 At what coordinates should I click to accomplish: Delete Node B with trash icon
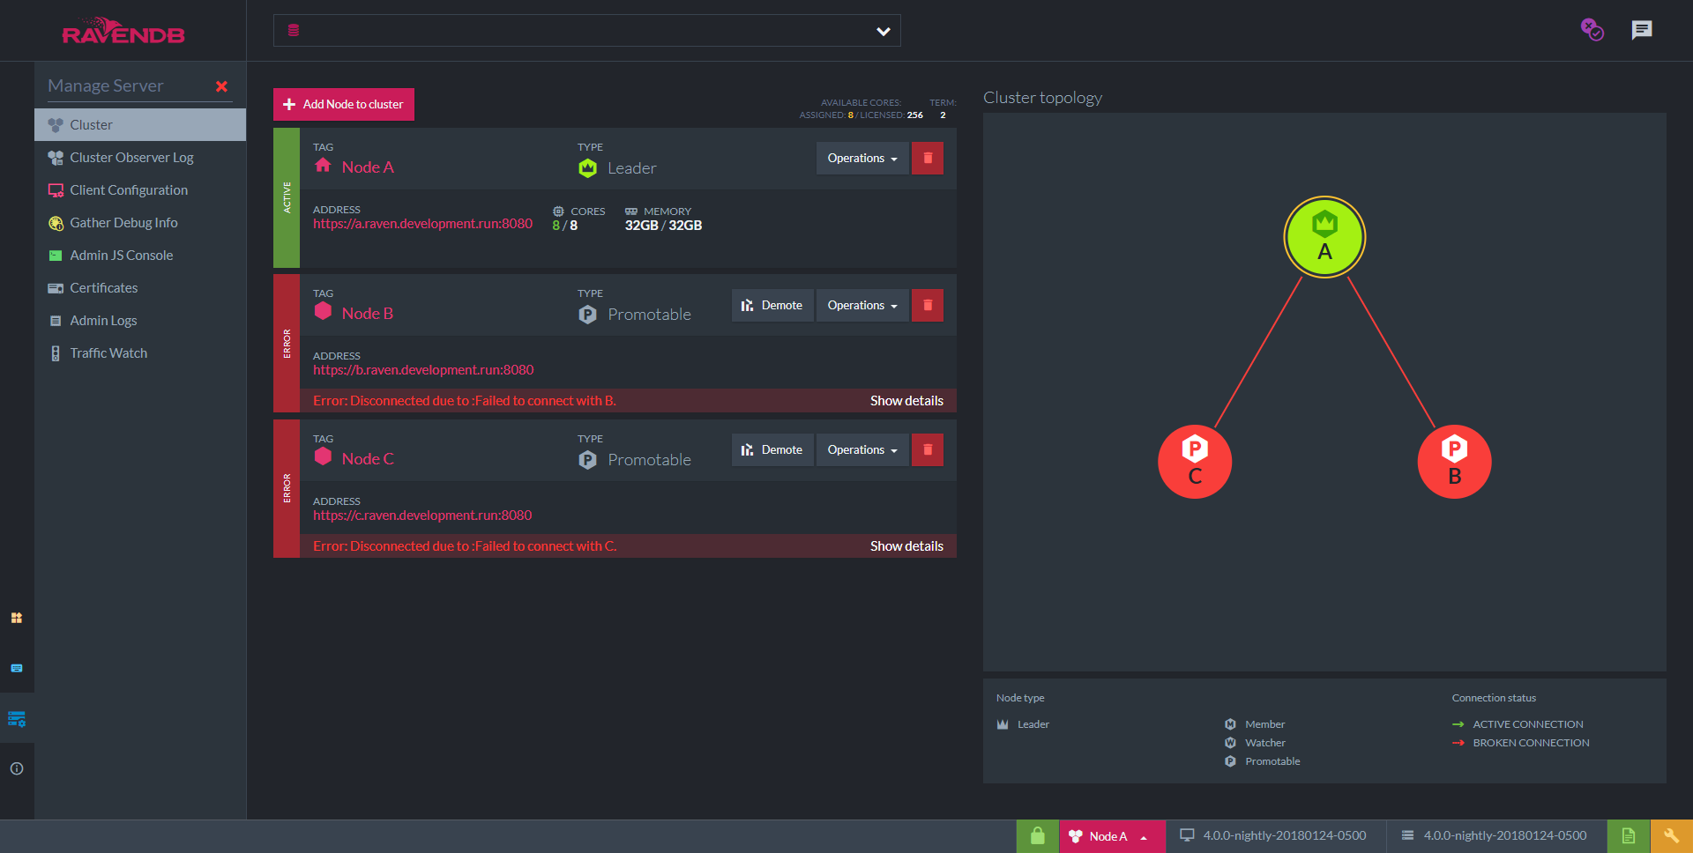tap(928, 306)
